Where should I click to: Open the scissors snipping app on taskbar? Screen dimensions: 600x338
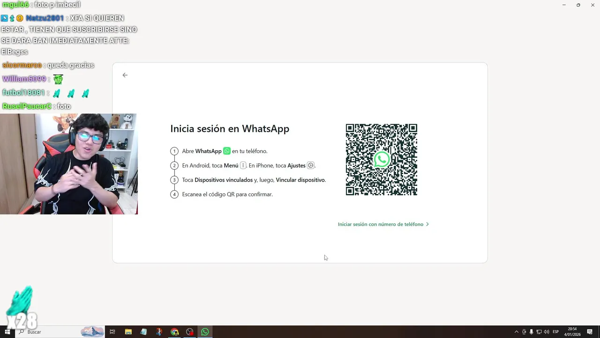click(159, 332)
